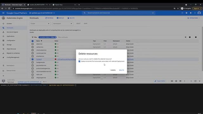Open Config Management in the sidebar

(13, 57)
